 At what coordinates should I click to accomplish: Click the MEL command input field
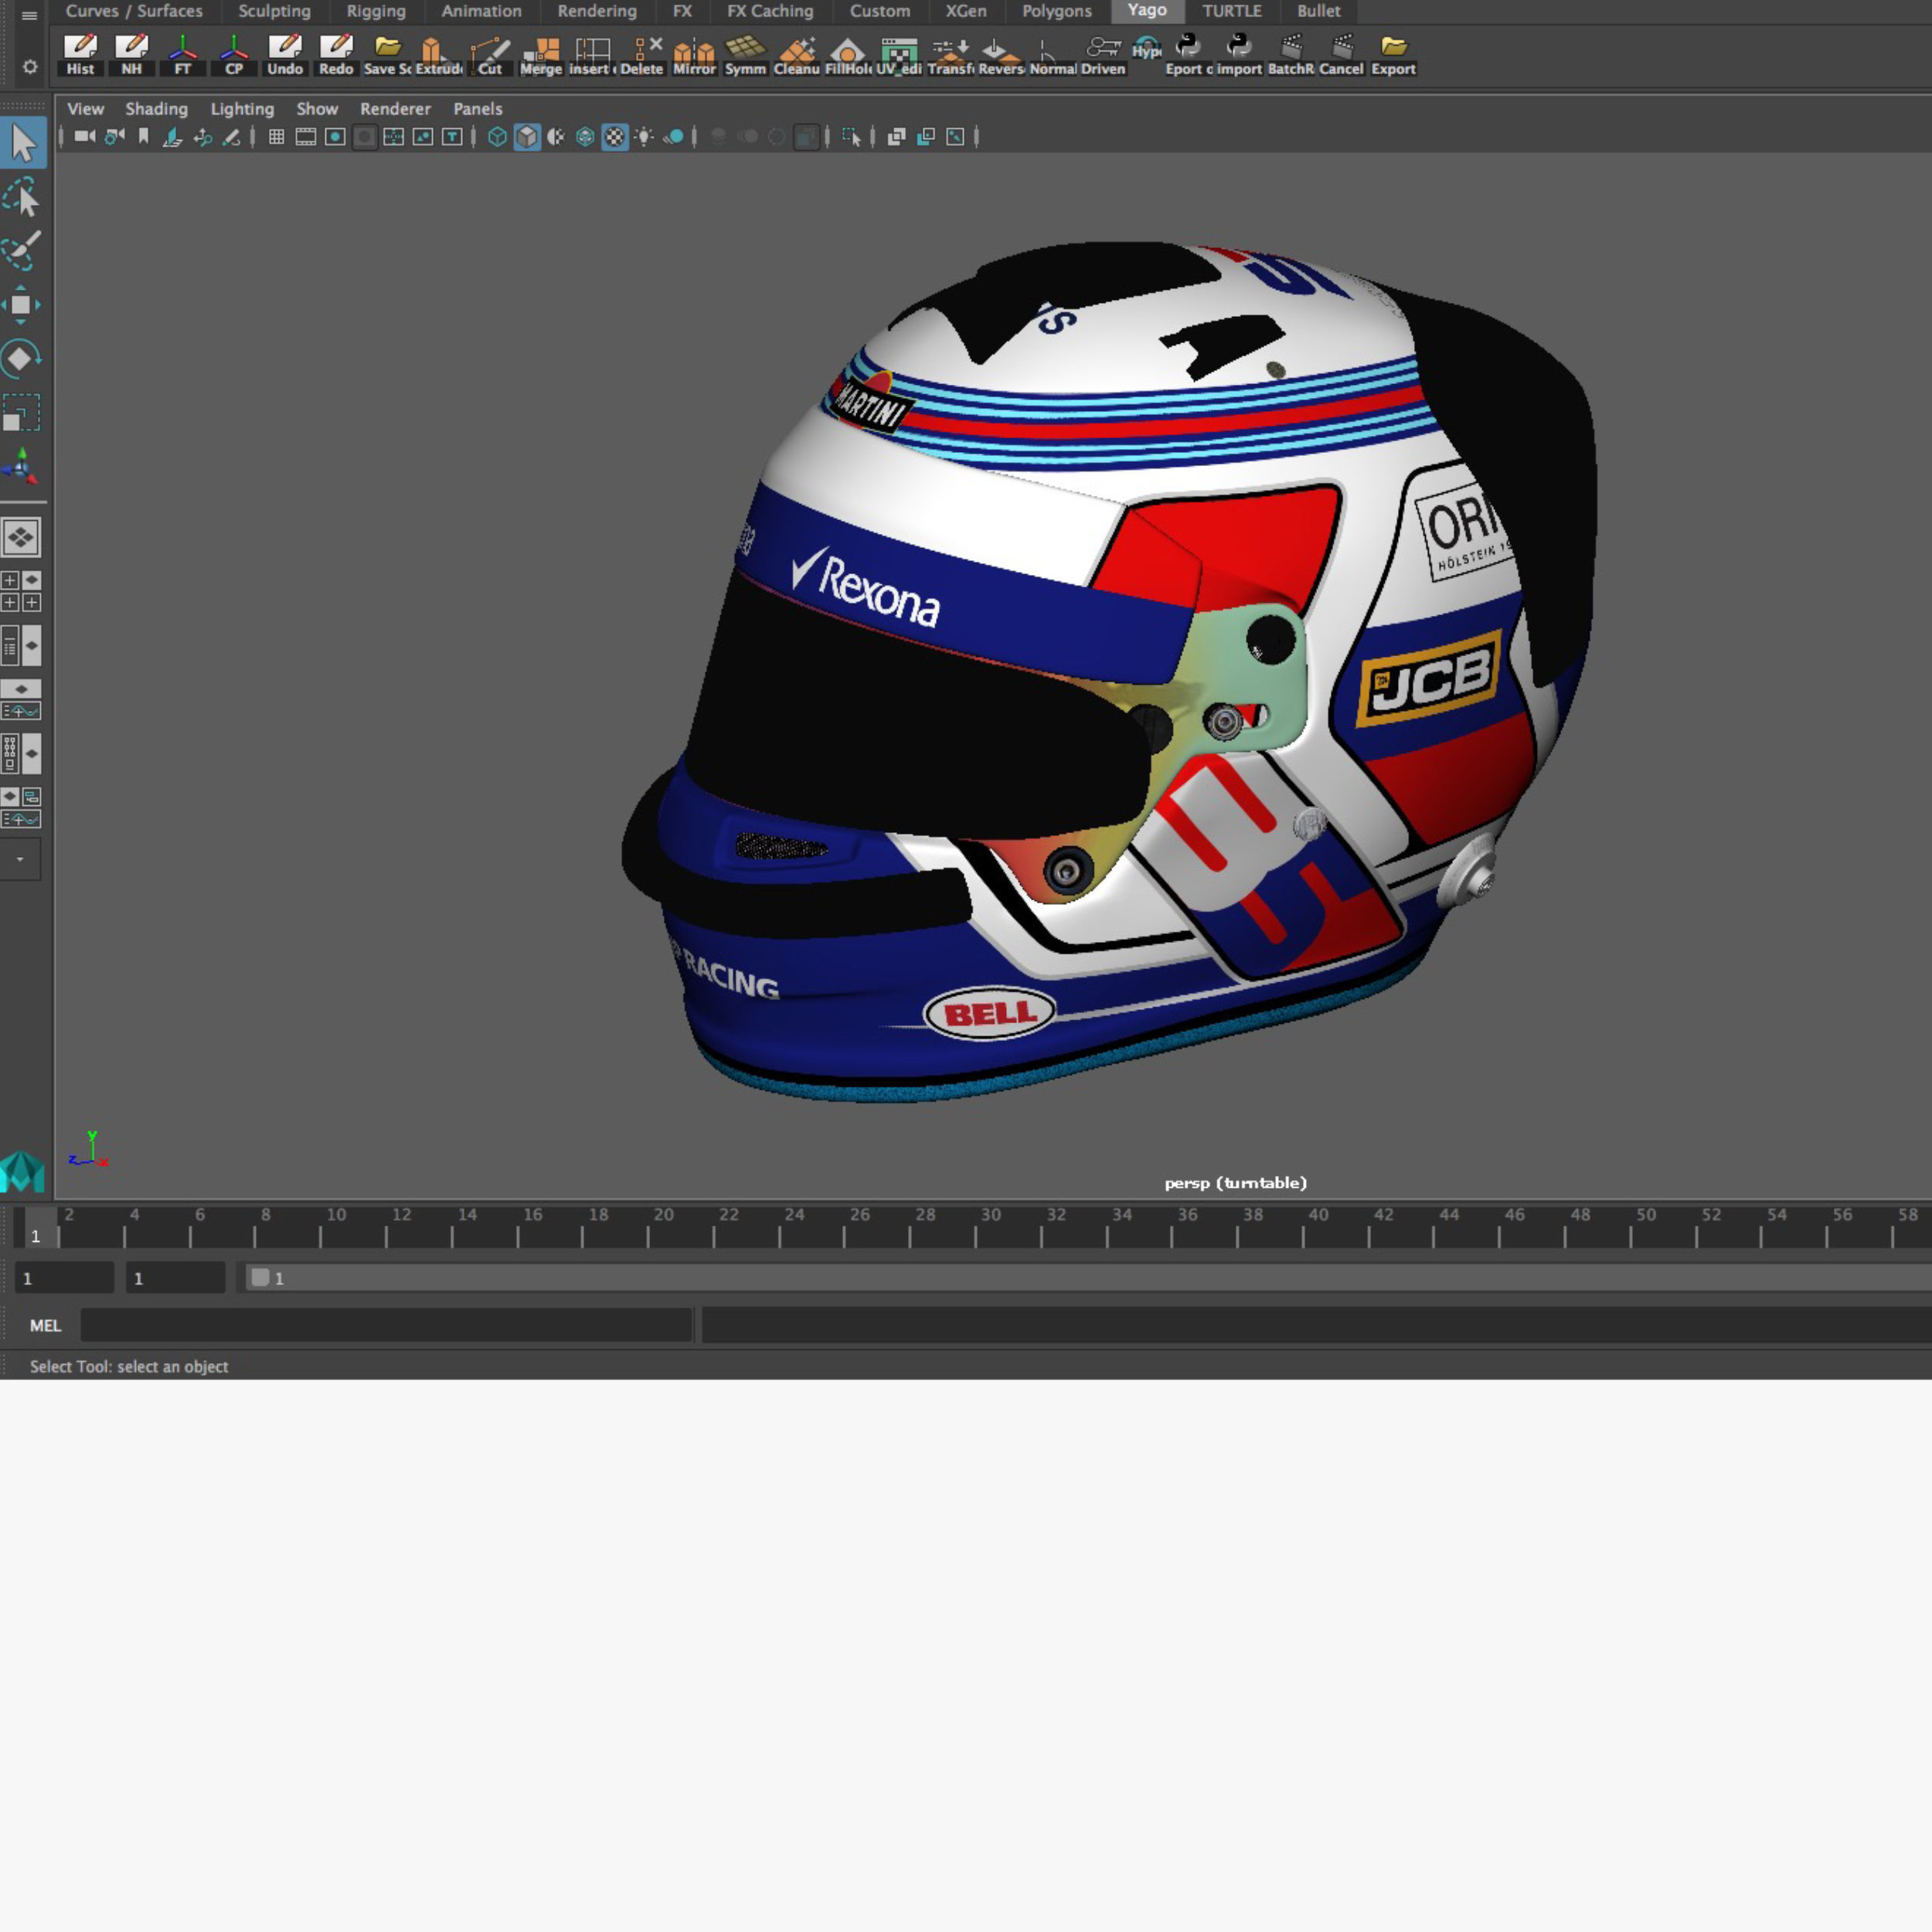(x=386, y=1325)
